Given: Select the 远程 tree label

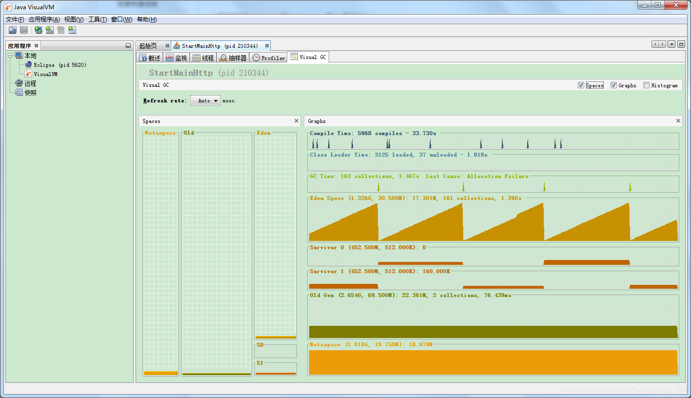Looking at the screenshot, I should click(x=30, y=83).
